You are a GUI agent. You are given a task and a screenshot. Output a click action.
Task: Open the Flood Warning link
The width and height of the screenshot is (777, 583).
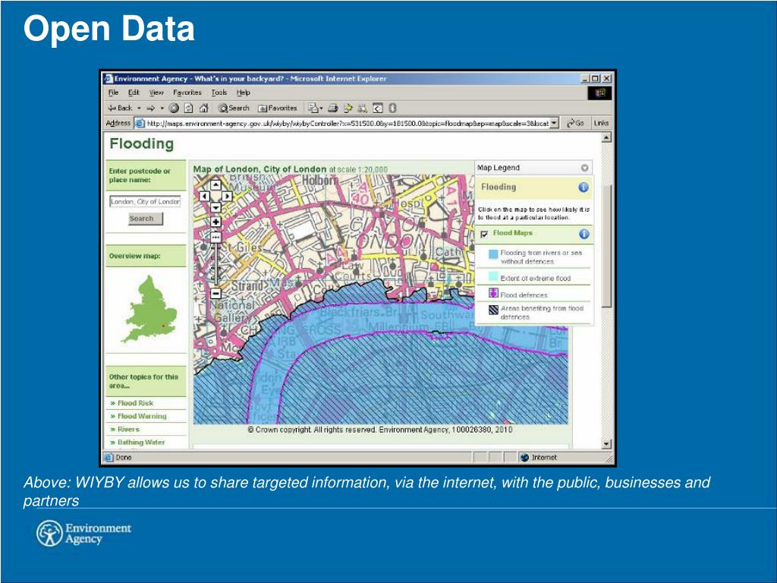(x=142, y=417)
